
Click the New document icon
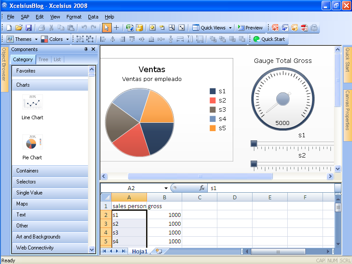click(9, 28)
